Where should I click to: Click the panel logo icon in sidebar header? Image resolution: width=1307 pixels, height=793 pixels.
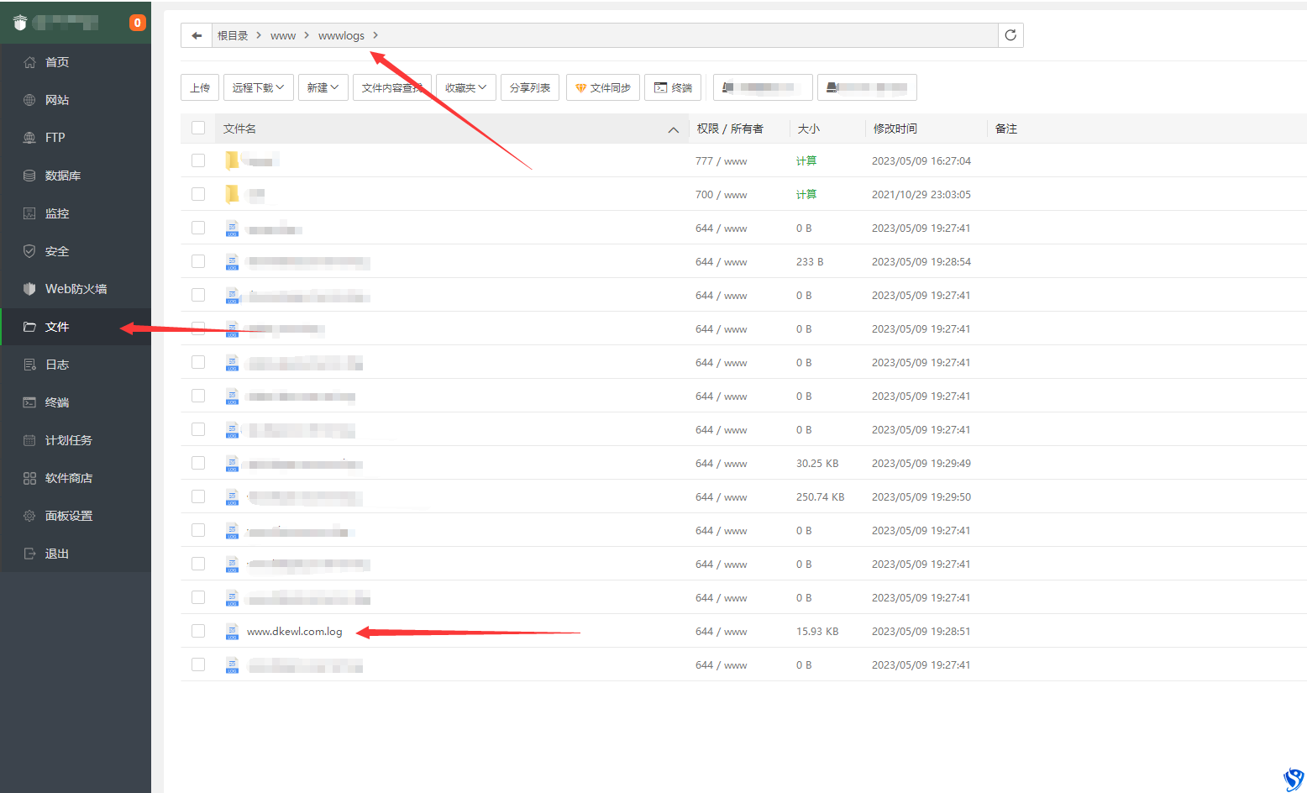[20, 23]
